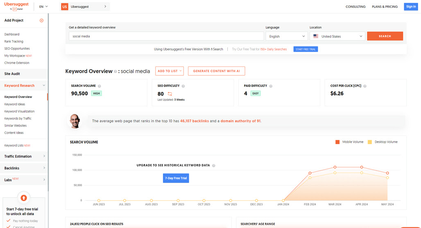Click SEO Difficulty help icon

tap(183, 86)
